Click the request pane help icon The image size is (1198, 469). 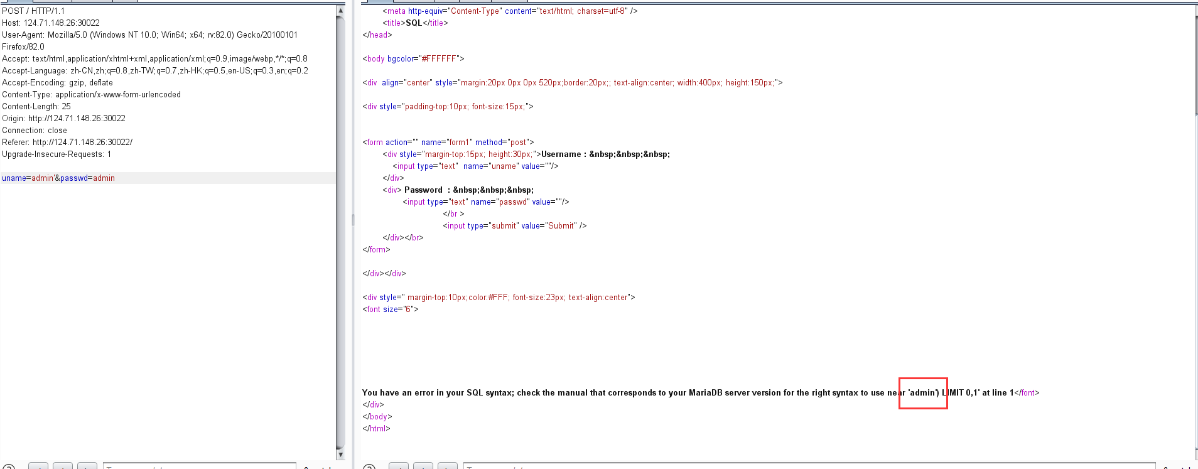coord(9,467)
